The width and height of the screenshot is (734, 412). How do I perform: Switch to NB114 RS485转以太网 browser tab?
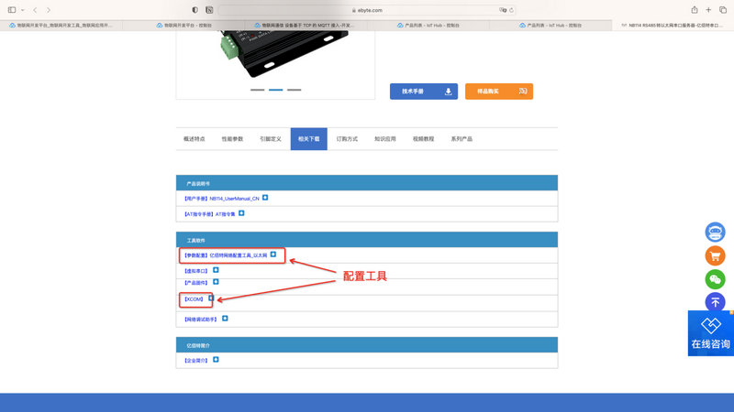tap(673, 26)
